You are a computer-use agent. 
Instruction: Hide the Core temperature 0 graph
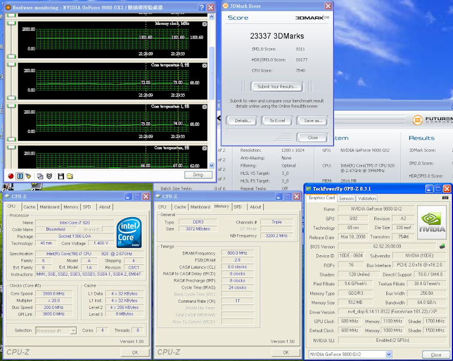(205, 66)
